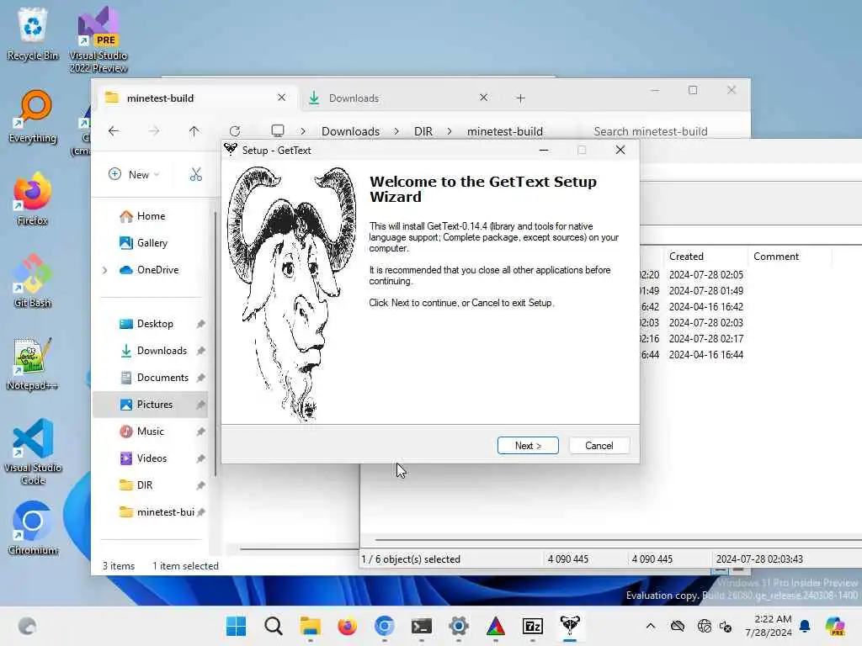Viewport: 862px width, 646px height.
Task: Open the clock showing 2:22 AM
Action: (x=769, y=626)
